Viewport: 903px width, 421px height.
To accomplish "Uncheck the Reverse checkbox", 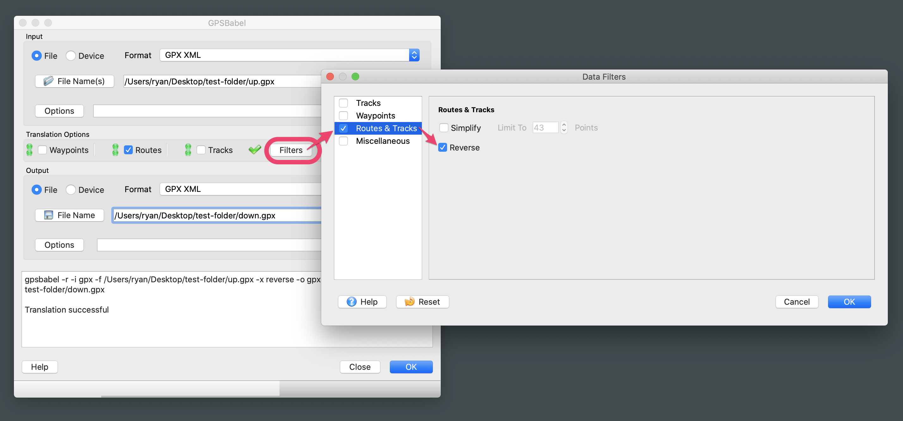I will point(443,148).
